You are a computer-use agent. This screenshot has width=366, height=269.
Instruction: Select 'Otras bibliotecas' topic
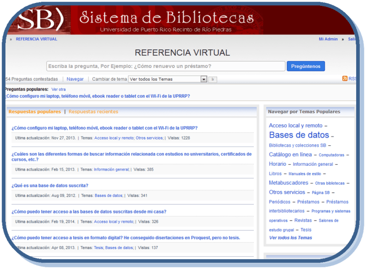click(330, 183)
